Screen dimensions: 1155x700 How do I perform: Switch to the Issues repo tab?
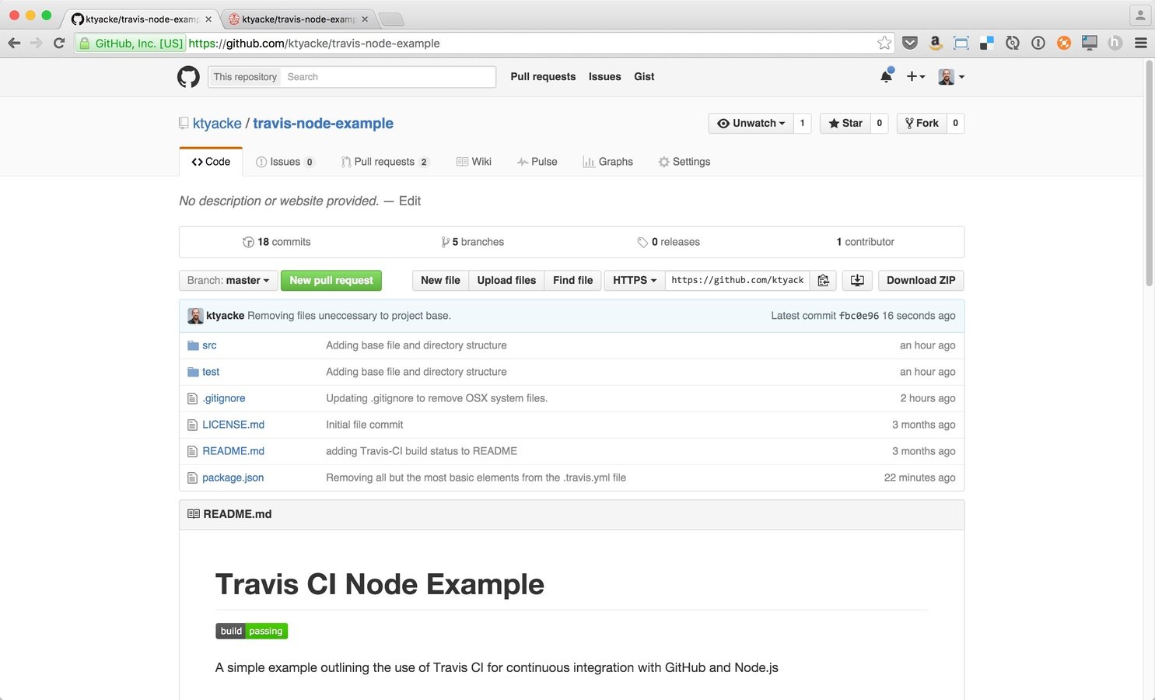[285, 162]
